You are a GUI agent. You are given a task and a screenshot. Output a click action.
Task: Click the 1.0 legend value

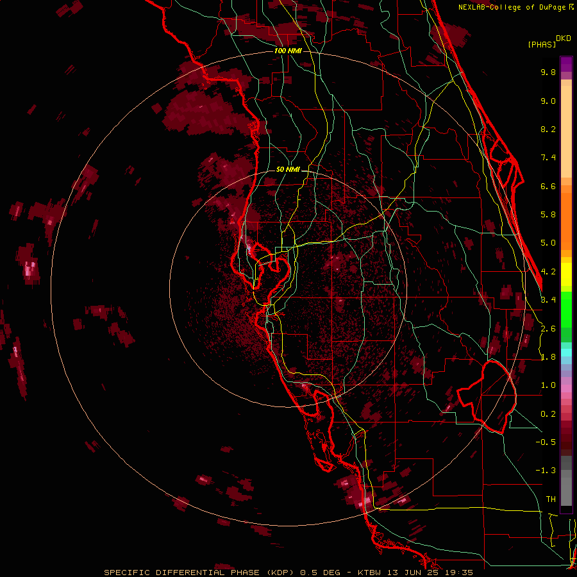[x=548, y=385]
